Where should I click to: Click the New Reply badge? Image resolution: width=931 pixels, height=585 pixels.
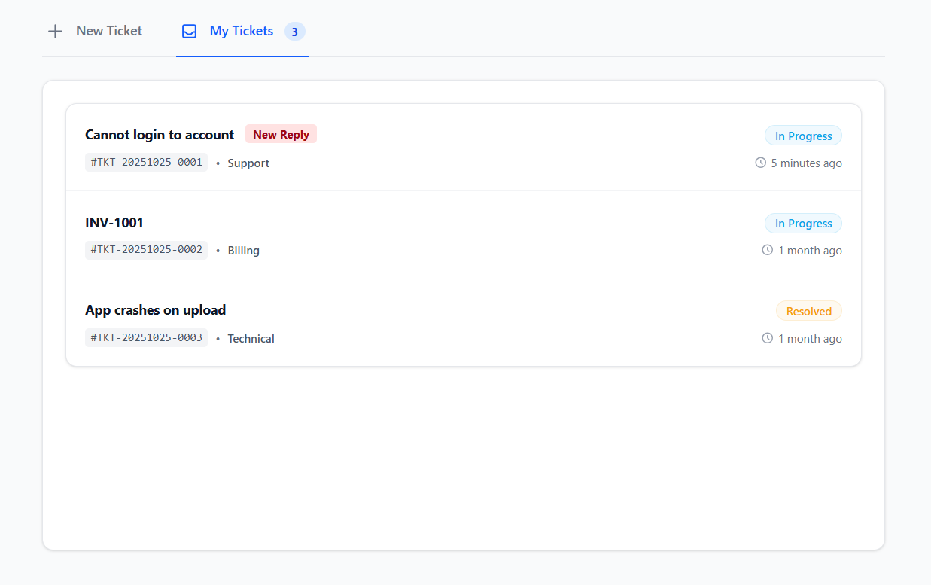tap(281, 135)
